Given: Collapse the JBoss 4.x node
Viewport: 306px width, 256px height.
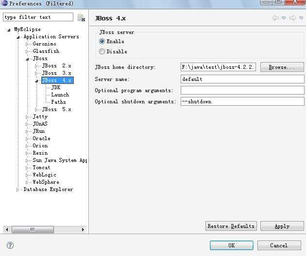Looking at the screenshot, I should point(36,80).
